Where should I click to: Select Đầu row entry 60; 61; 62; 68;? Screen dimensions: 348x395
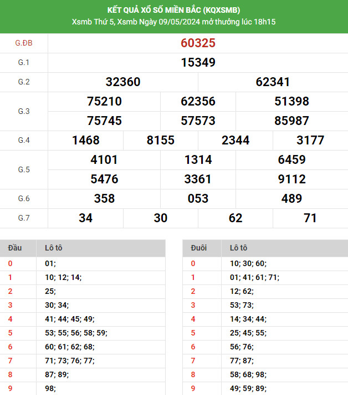[x=70, y=347]
